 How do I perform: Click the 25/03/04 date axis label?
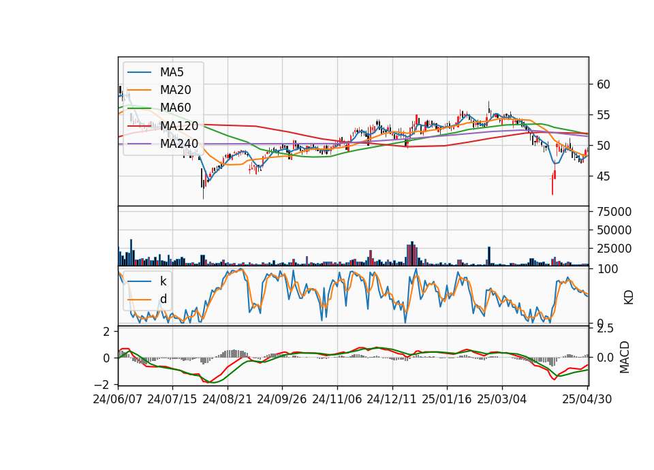pyautogui.click(x=502, y=399)
